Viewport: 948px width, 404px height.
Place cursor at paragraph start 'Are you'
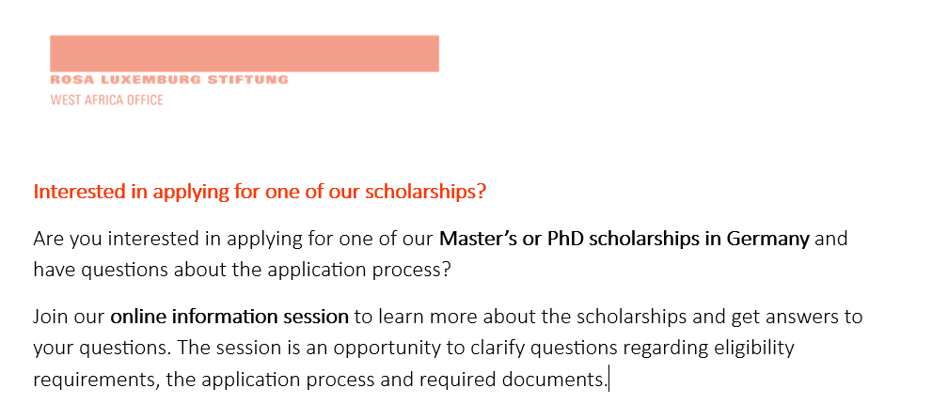point(34,240)
